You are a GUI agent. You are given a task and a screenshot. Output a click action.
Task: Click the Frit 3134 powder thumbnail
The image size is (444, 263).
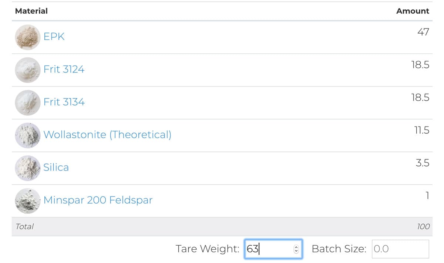point(27,102)
